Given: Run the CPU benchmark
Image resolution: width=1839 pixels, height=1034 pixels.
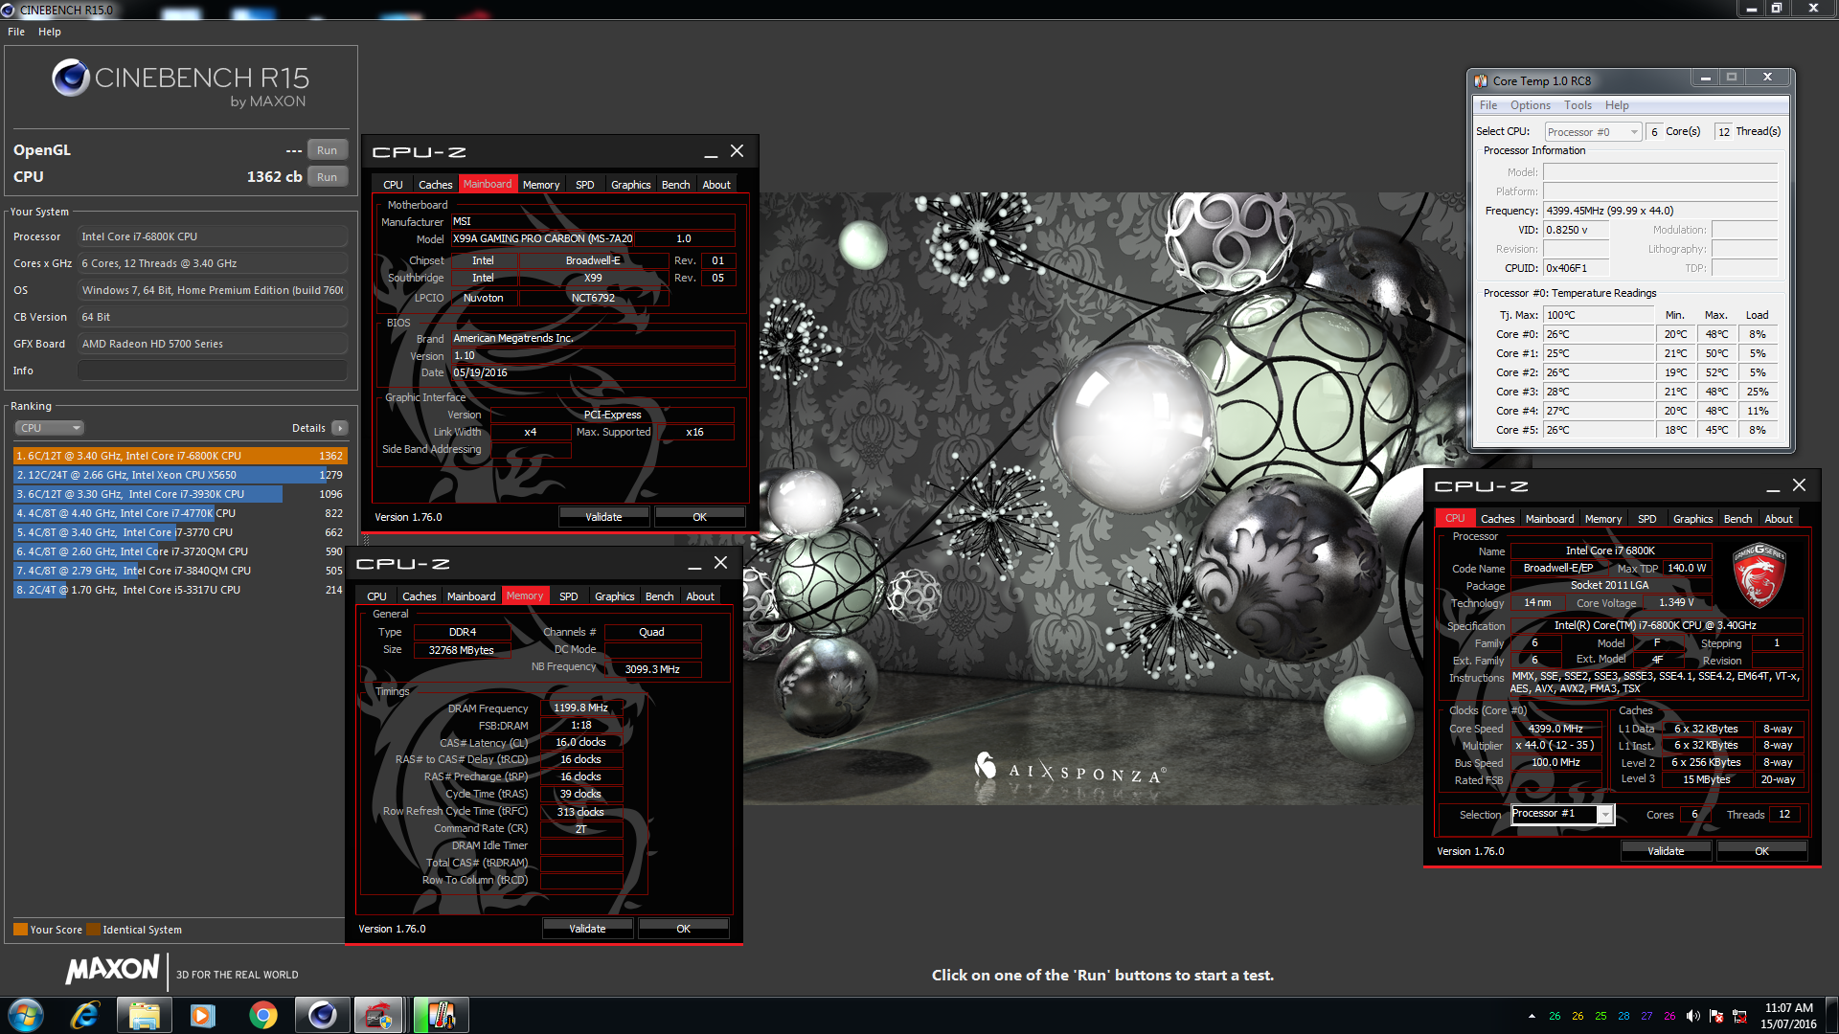Looking at the screenshot, I should (328, 177).
